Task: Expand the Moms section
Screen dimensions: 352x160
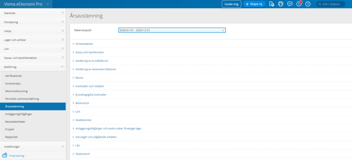Action: pyautogui.click(x=79, y=78)
